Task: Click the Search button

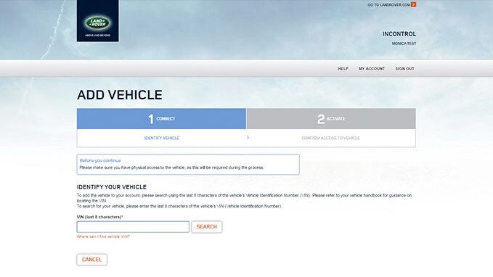Action: (207, 227)
